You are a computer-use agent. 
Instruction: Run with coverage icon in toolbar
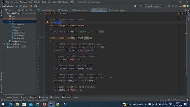pyautogui.click(x=172, y=6)
